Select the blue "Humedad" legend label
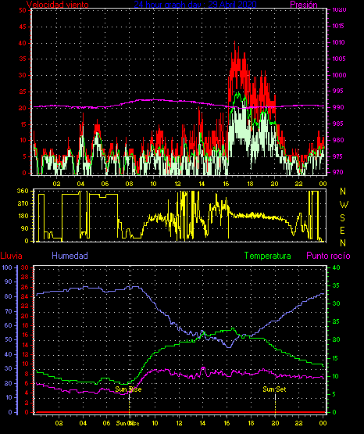This screenshot has width=364, height=434. point(70,256)
